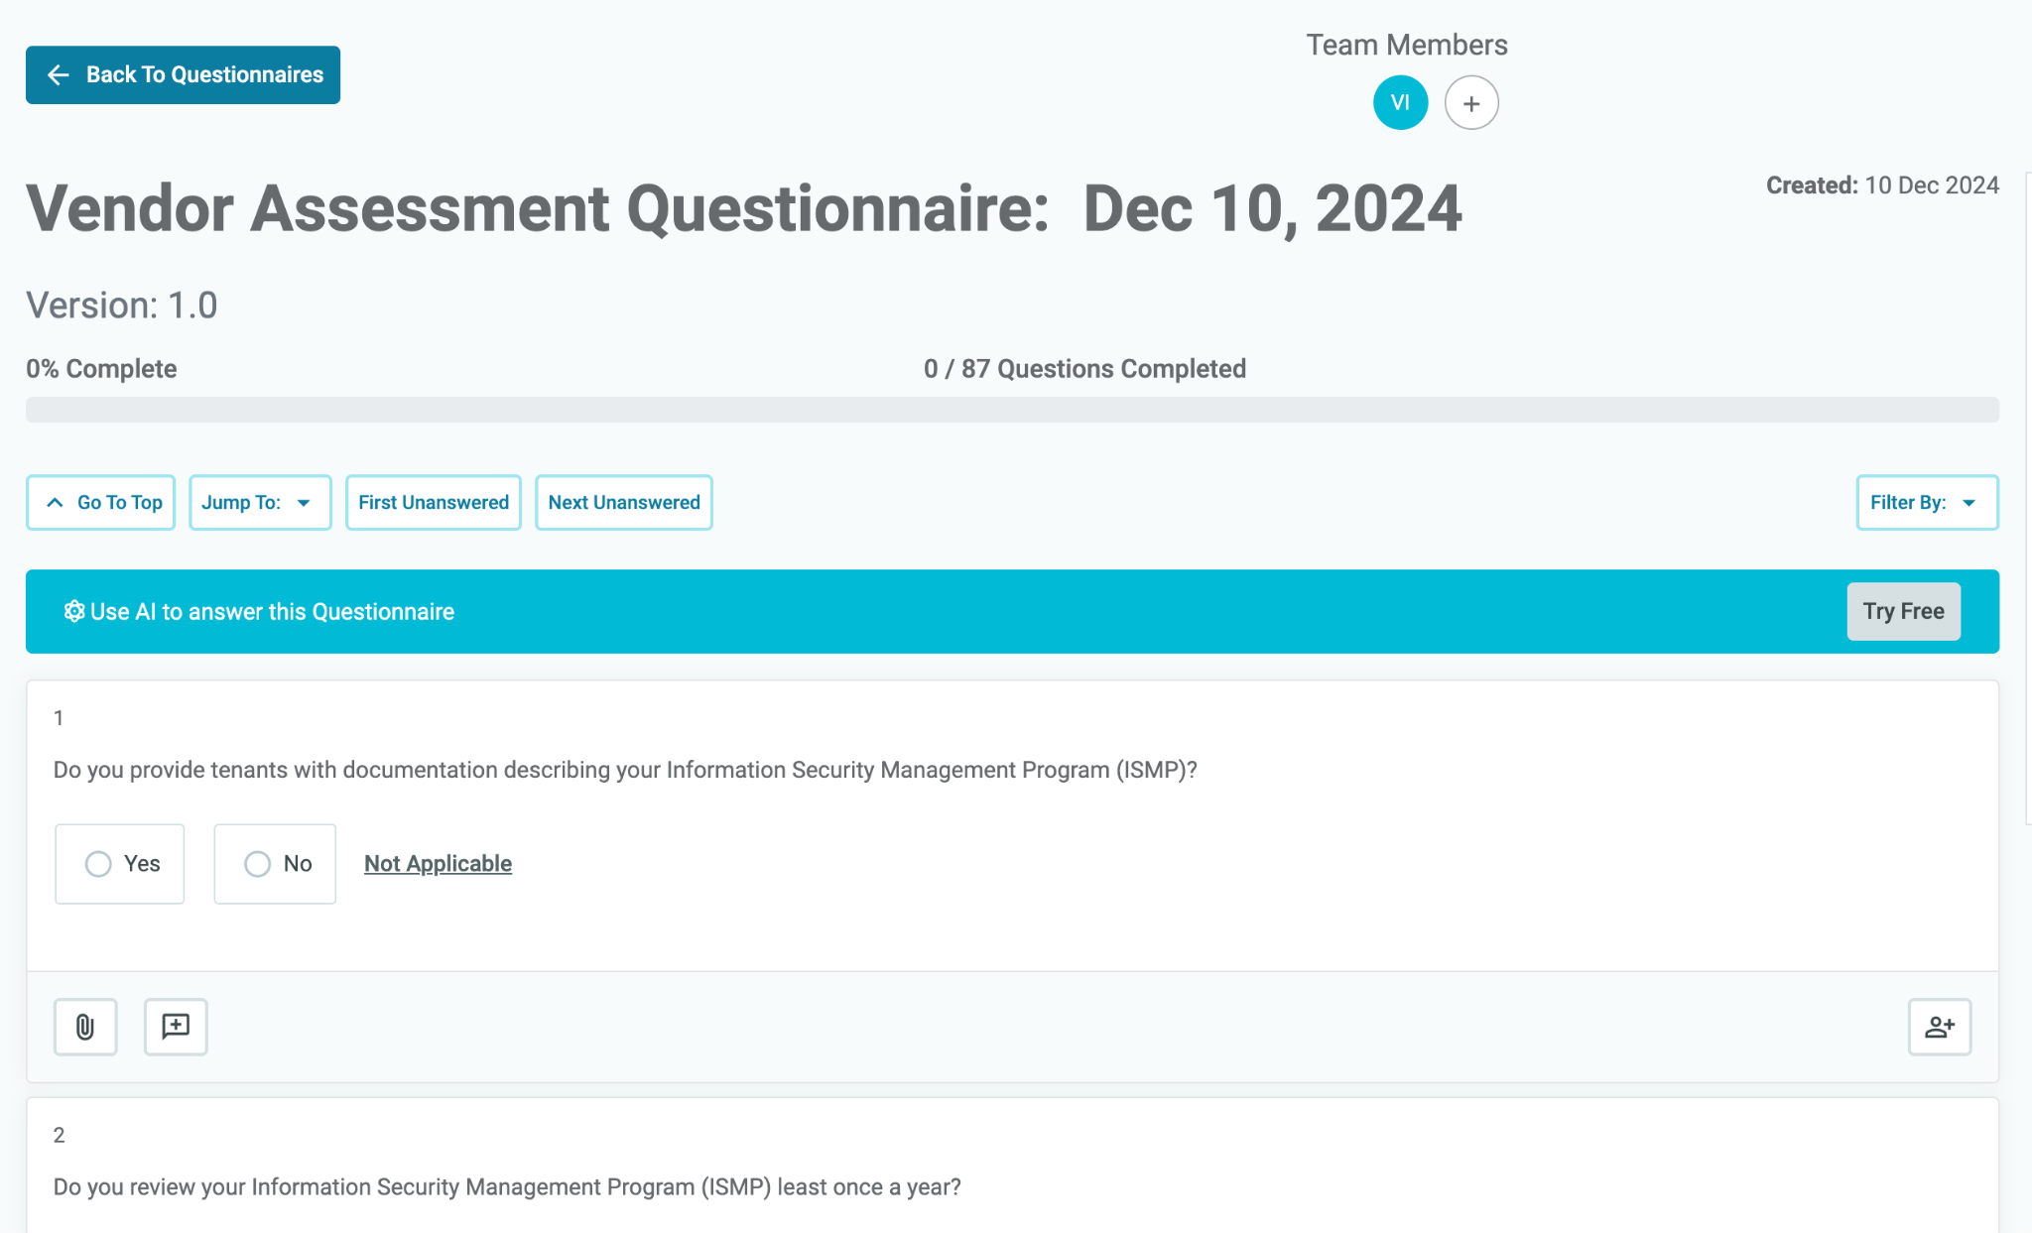The image size is (2032, 1233).
Task: Click the Go To Top chevron icon
Action: click(55, 502)
